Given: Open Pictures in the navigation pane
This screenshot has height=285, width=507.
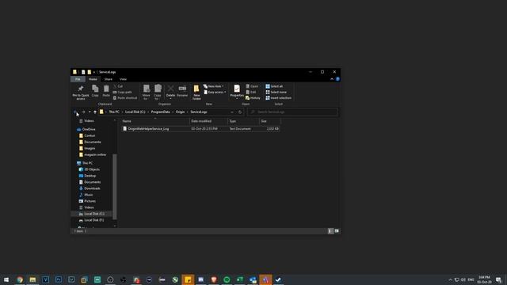Looking at the screenshot, I should 90,201.
